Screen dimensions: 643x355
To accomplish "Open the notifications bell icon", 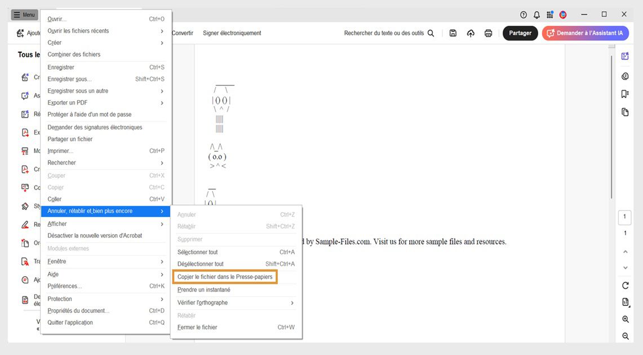I will (536, 15).
